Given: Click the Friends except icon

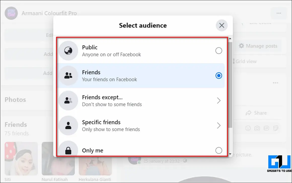Looking at the screenshot, I should (68, 101).
